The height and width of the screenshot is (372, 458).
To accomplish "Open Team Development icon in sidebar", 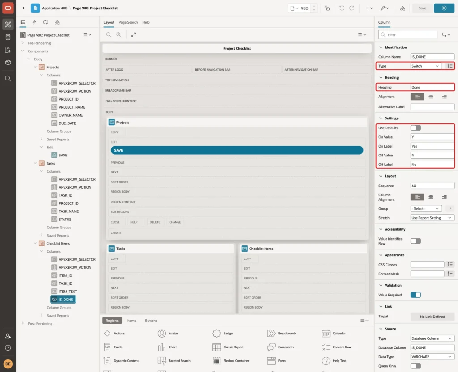I will (8, 50).
